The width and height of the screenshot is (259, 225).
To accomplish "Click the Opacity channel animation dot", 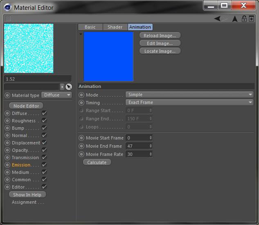I will click(7, 150).
